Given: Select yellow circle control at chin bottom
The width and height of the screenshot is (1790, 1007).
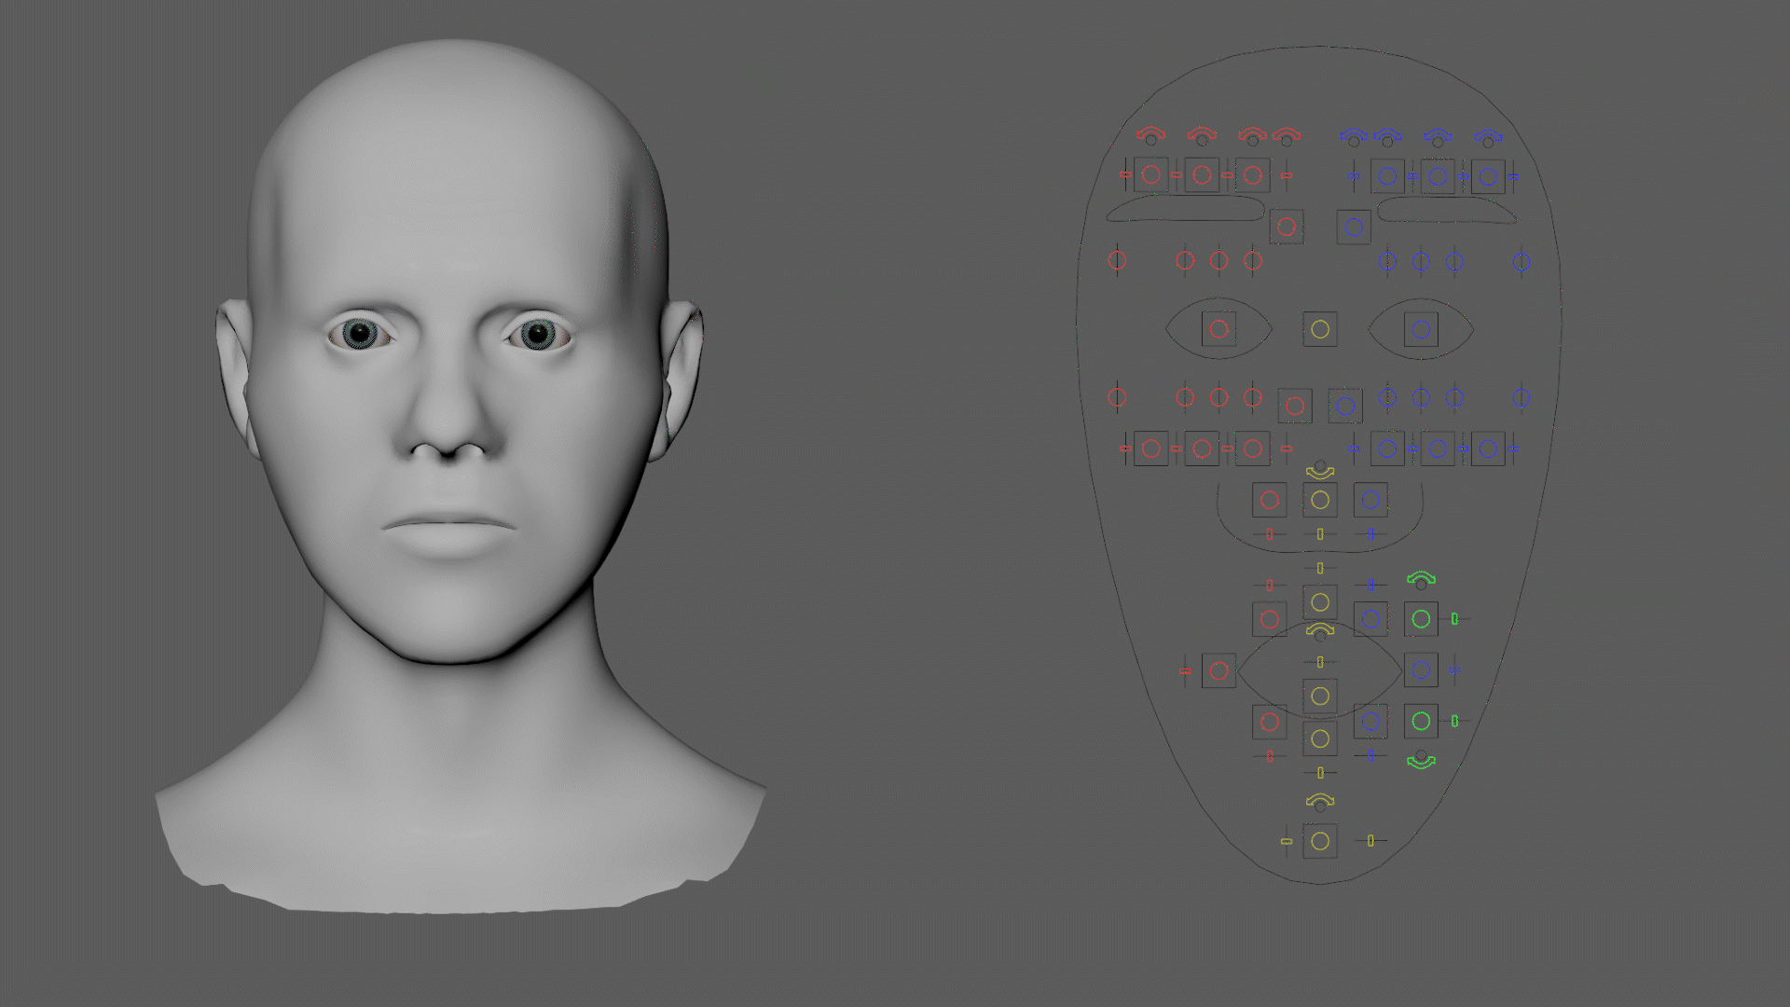Looking at the screenshot, I should point(1319,841).
